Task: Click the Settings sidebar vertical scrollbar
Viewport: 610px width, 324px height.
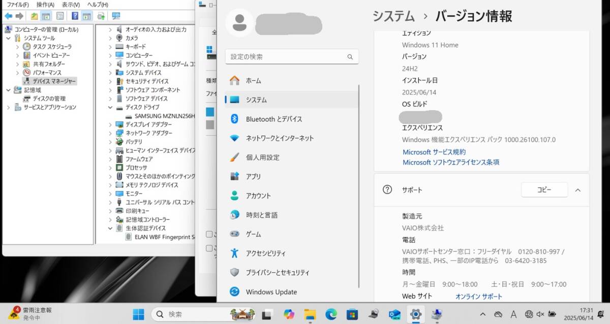Action: pyautogui.click(x=359, y=186)
